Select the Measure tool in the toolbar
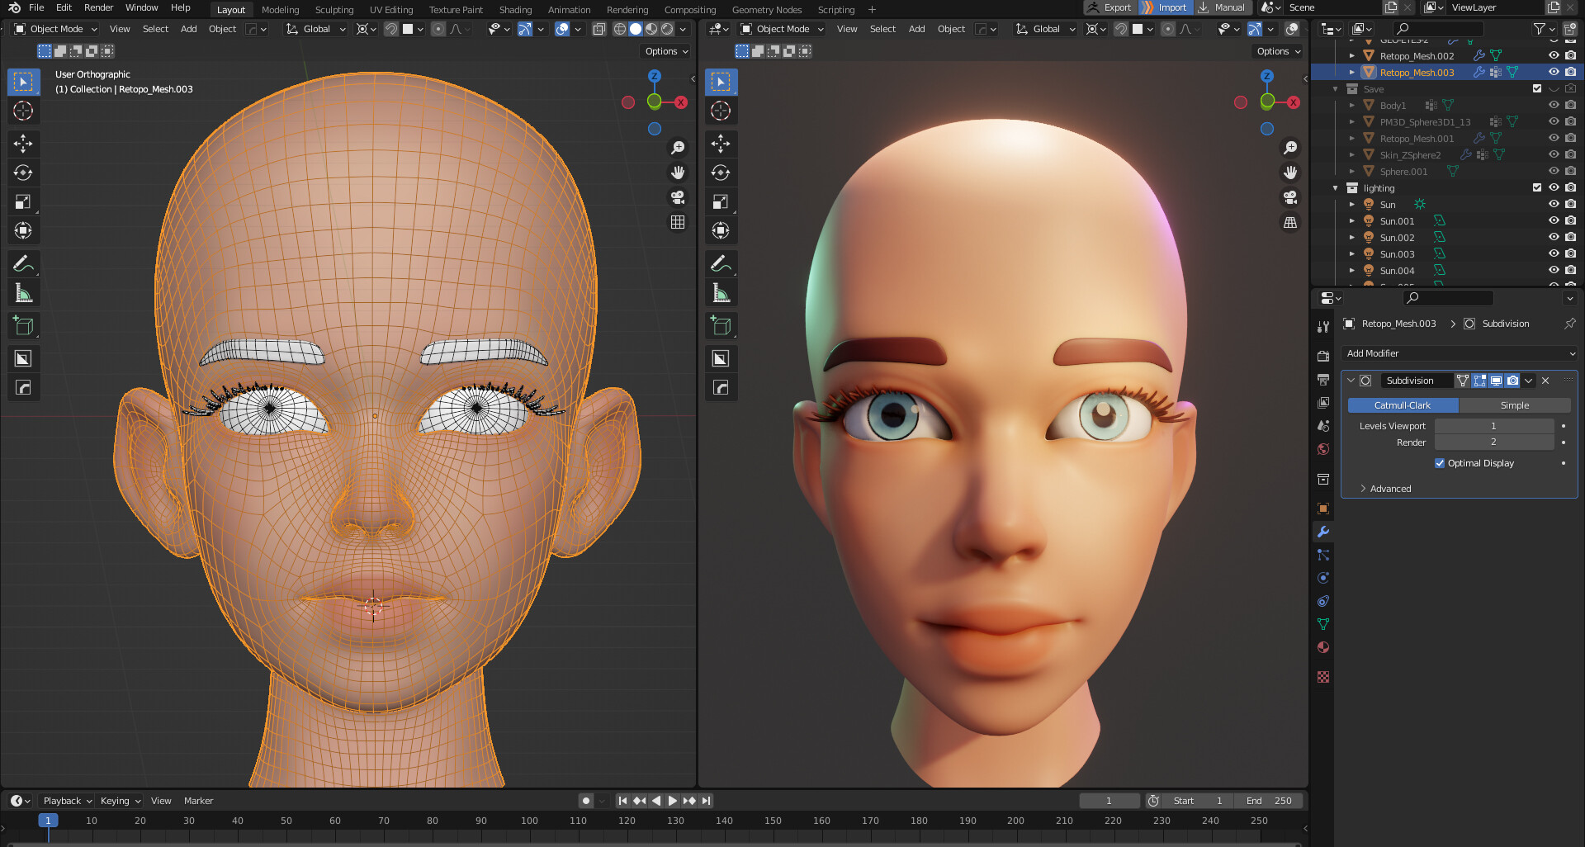Viewport: 1585px width, 847px height. pyautogui.click(x=23, y=292)
